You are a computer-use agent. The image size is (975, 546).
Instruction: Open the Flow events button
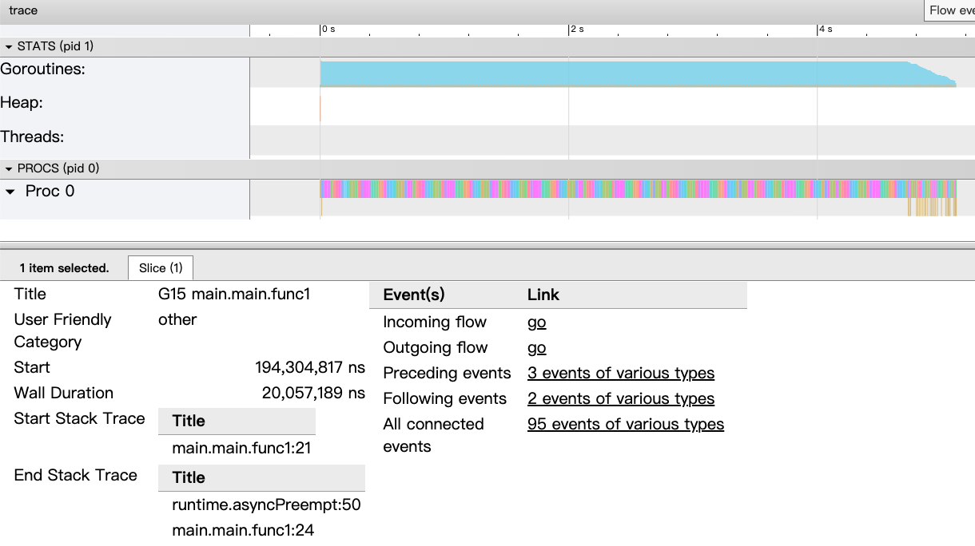pos(950,10)
